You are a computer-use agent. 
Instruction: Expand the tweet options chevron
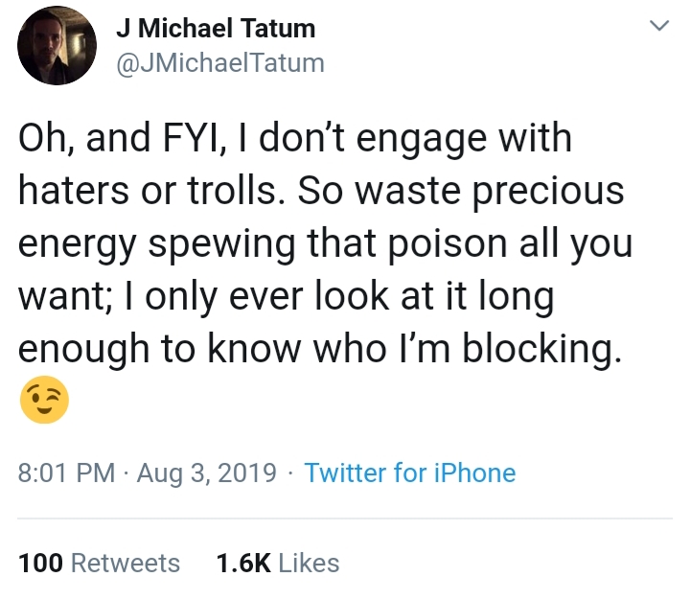pyautogui.click(x=659, y=26)
